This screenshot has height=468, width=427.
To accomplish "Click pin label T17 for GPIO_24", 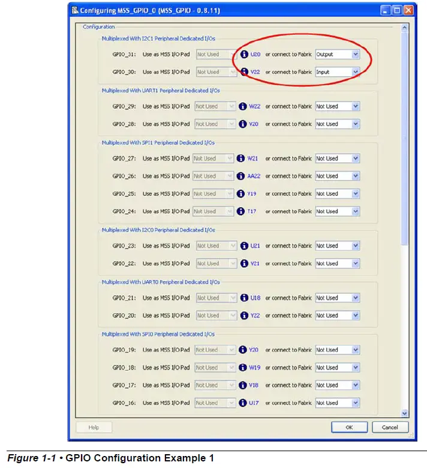I will [x=252, y=211].
